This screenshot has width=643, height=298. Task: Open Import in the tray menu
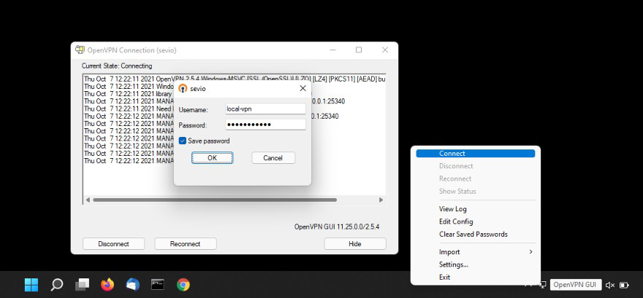point(449,252)
